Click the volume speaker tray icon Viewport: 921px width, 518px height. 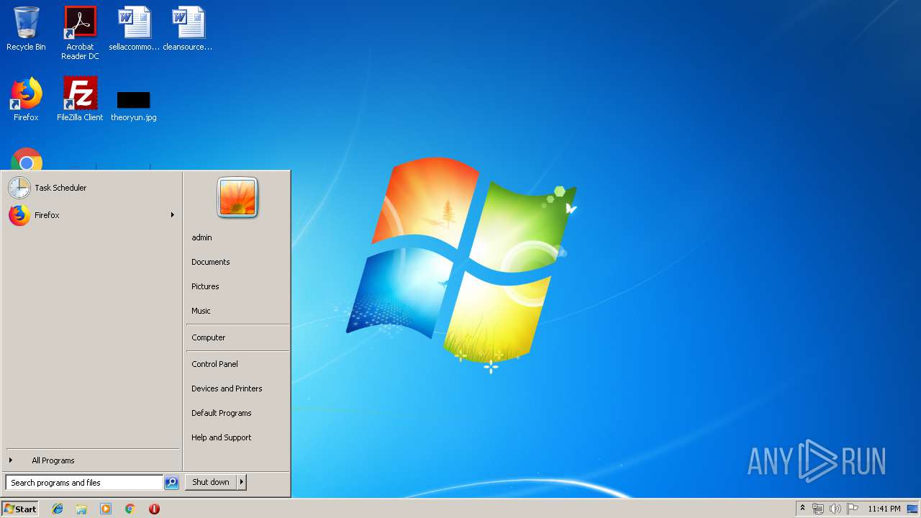point(835,509)
